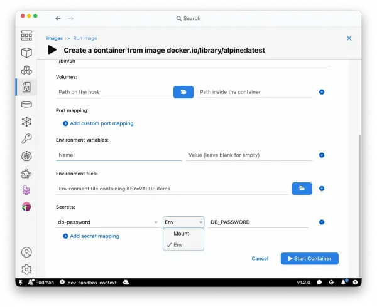377x307 pixels.
Task: Focus Path inside the container field
Action: click(x=254, y=92)
